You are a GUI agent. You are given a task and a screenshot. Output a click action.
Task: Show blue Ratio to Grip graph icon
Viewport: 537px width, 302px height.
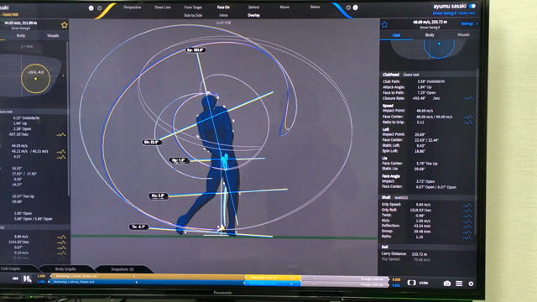tap(468, 122)
